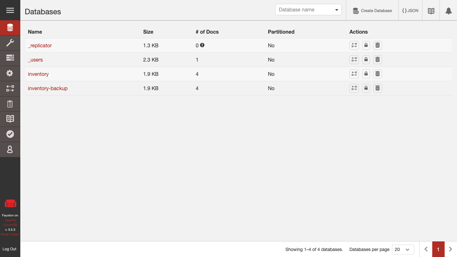457x257 pixels.
Task: Open the _users database link
Action: point(35,60)
